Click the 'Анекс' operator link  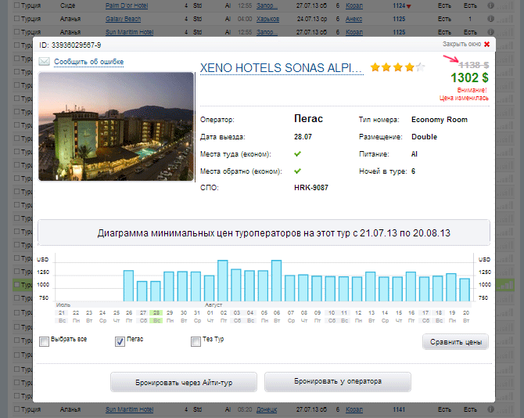354,19
